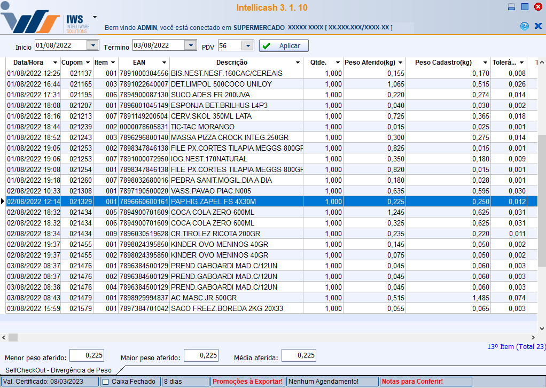Open the Termino date dropdown
546x388 pixels.
[x=191, y=46]
